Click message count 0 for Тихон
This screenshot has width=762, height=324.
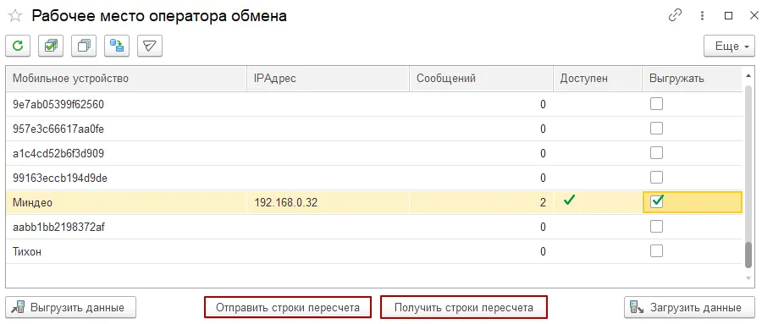point(543,251)
